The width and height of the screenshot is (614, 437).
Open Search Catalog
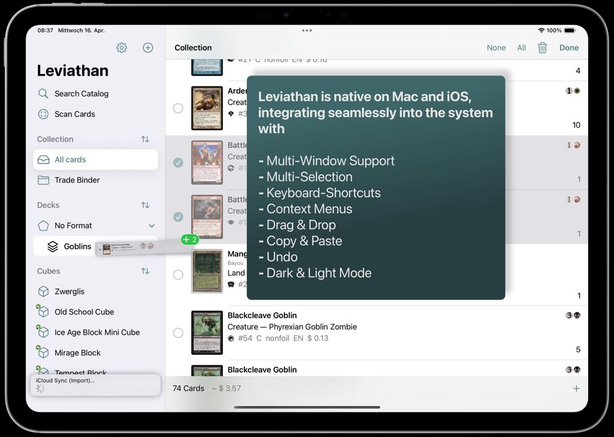[82, 93]
